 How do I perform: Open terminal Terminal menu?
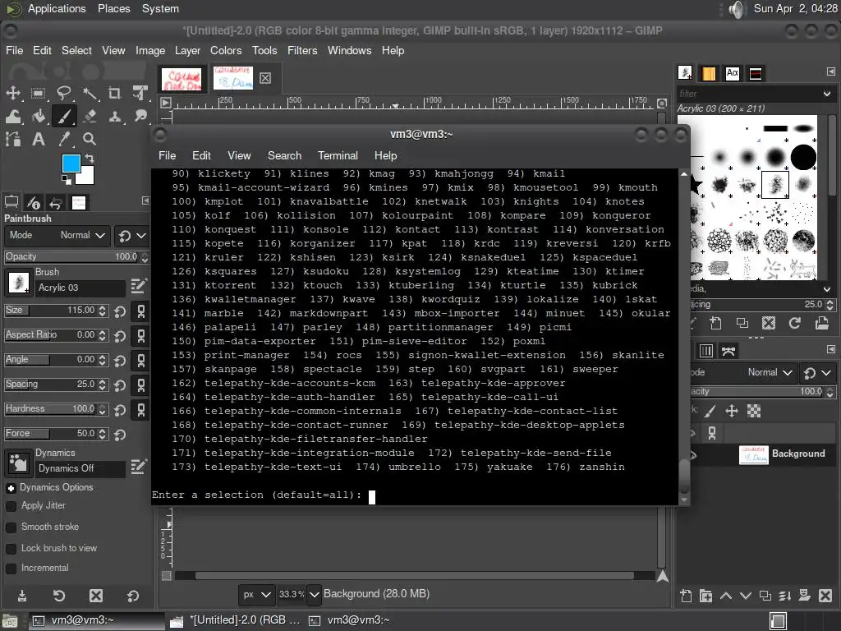click(x=338, y=155)
